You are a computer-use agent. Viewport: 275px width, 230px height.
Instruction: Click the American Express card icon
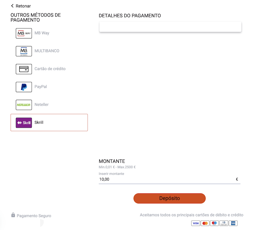coord(233,223)
